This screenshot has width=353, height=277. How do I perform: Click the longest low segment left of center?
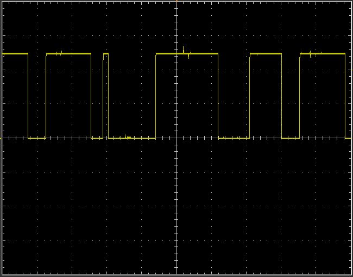click(132, 138)
